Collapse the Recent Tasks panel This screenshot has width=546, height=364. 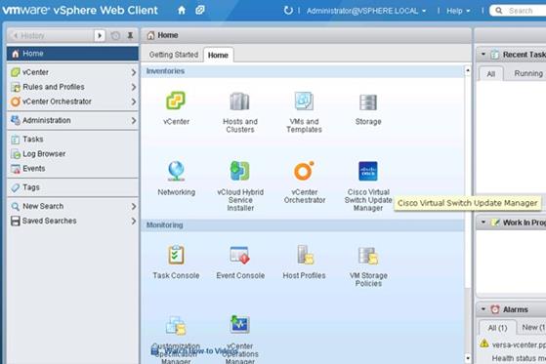(x=483, y=55)
